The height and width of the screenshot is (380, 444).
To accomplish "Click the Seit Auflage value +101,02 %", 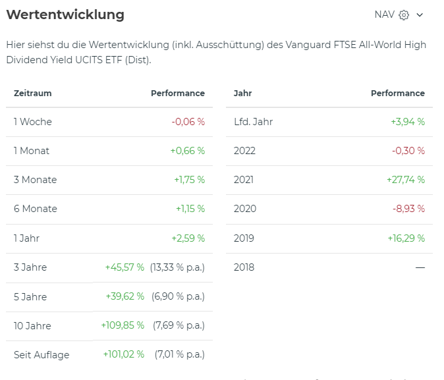I will (x=123, y=355).
